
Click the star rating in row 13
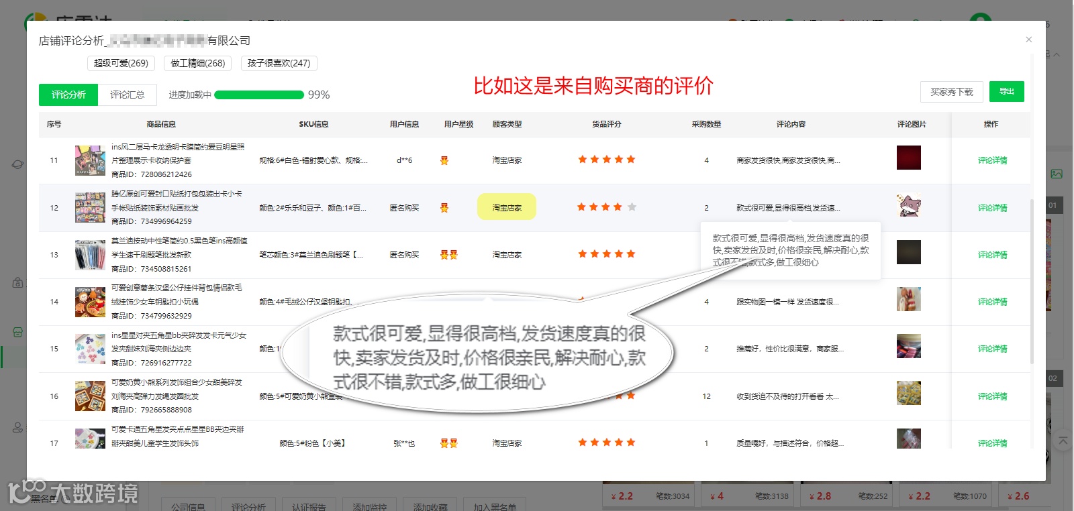pos(606,254)
